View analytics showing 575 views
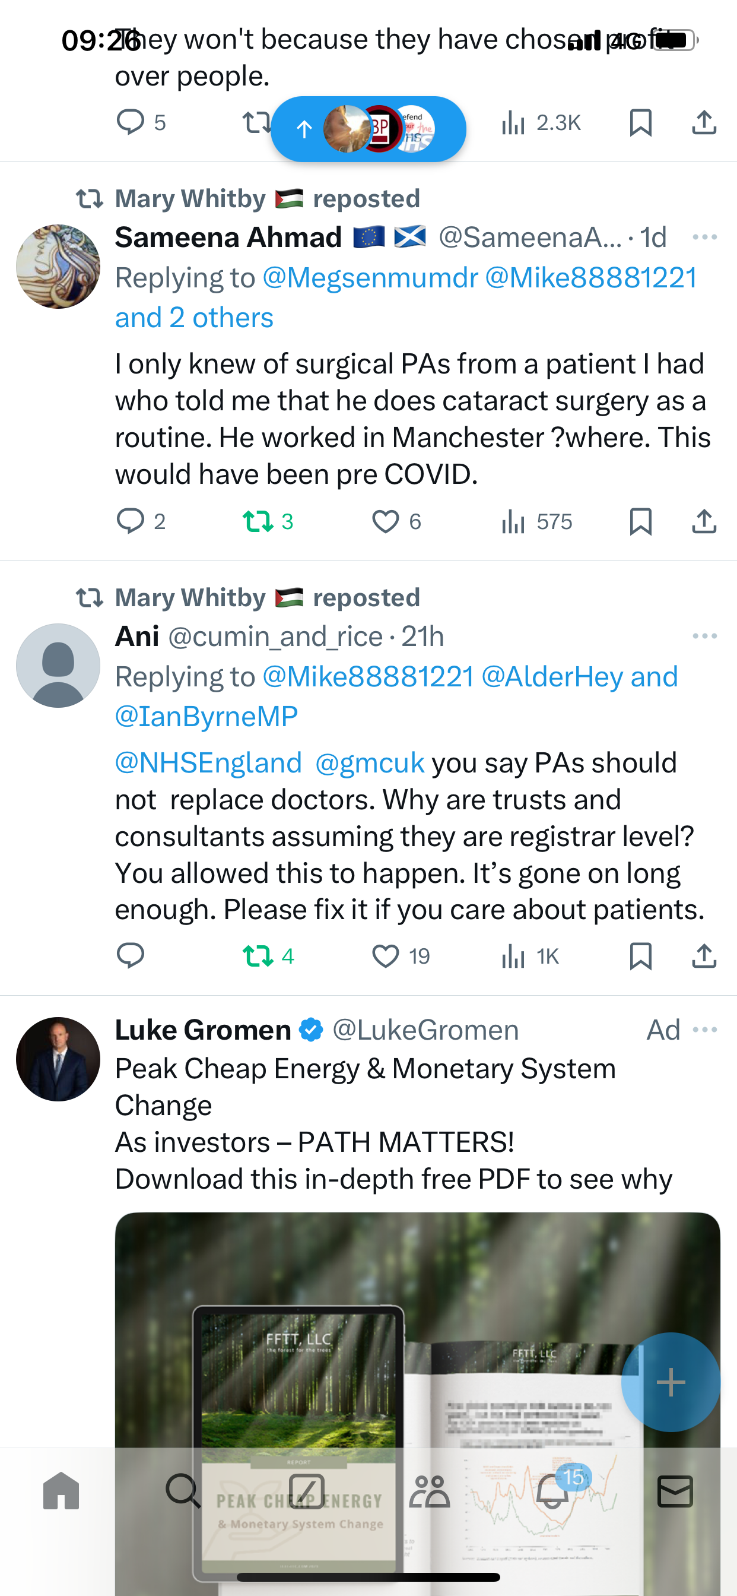This screenshot has height=1596, width=737. 536,521
